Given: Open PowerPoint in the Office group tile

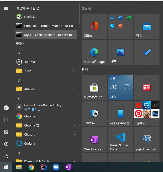Looking at the screenshot, I should (120, 26).
